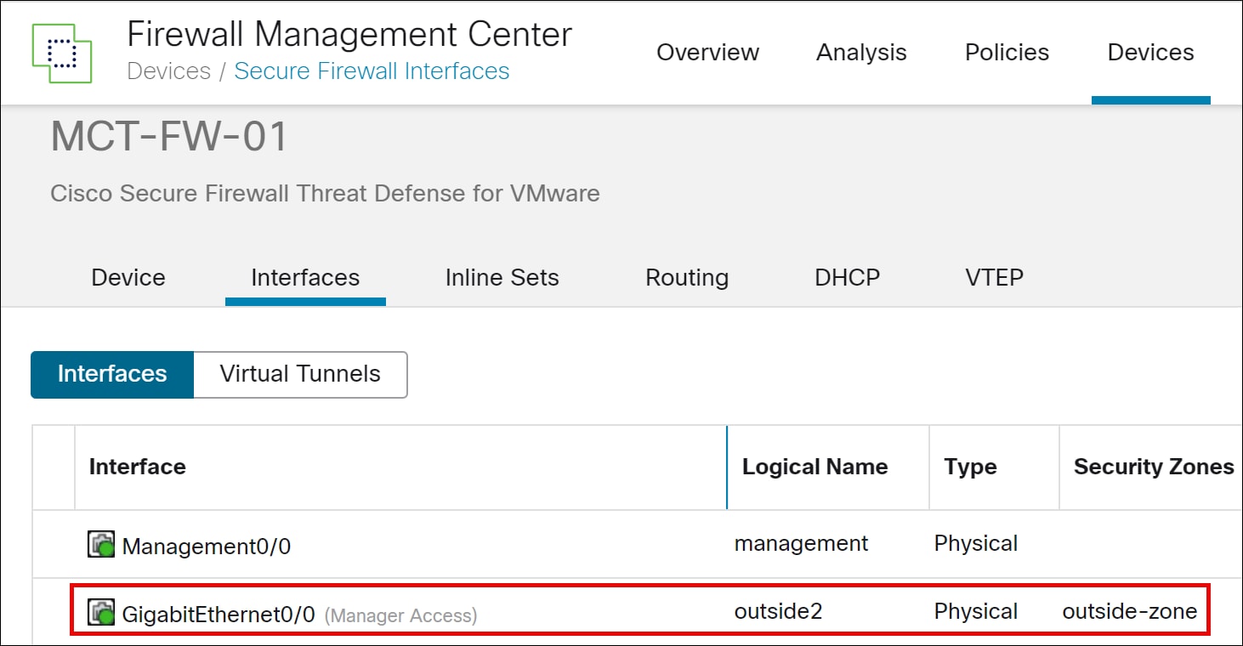Open the Policies menu
This screenshot has height=646, width=1243.
tap(1007, 53)
